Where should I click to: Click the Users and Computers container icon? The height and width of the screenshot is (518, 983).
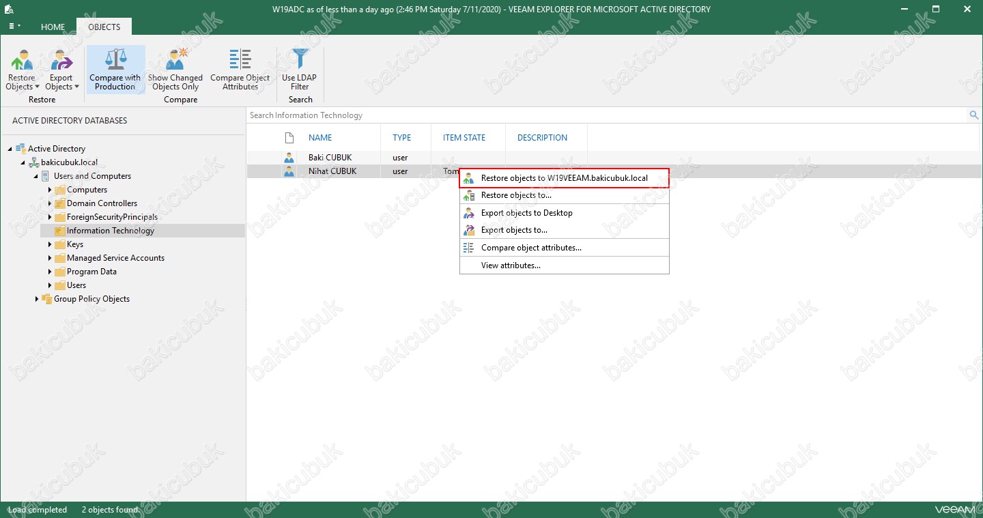click(46, 176)
